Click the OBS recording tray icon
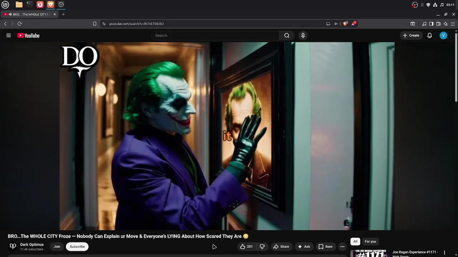 pos(415,5)
